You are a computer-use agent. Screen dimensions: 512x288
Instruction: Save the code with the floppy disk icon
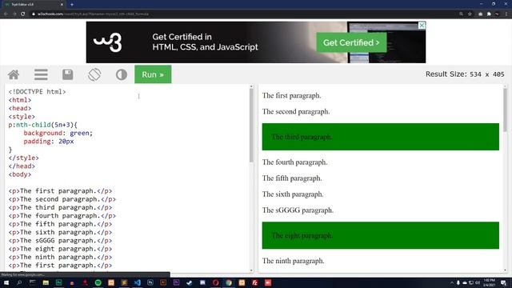coord(67,74)
